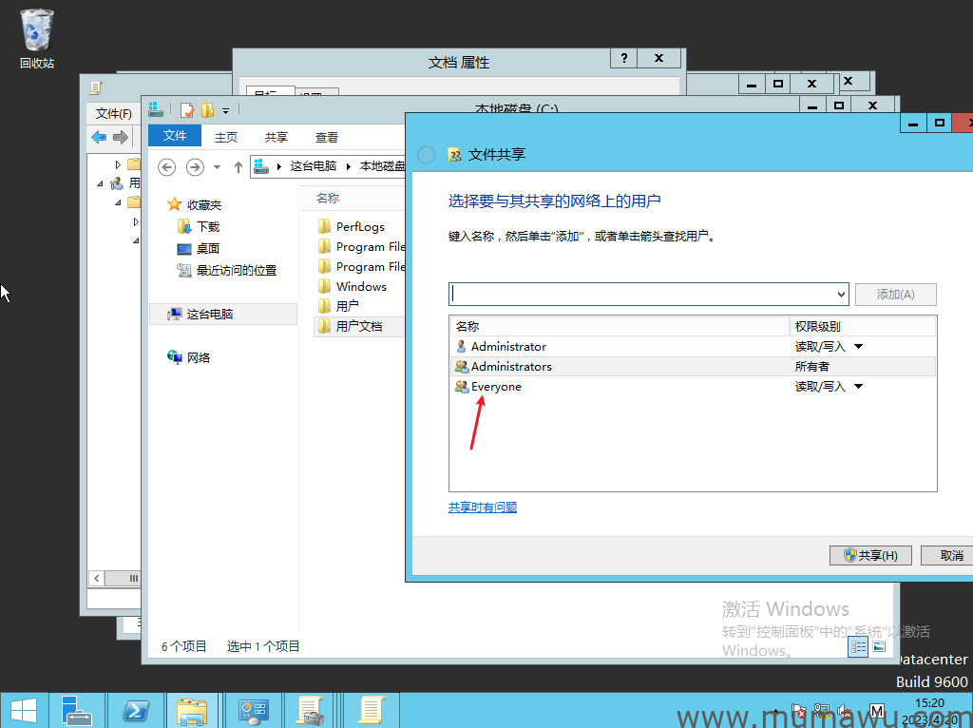This screenshot has width=973, height=728.
Task: Select the Everyone entry in the list
Action: tap(496, 387)
